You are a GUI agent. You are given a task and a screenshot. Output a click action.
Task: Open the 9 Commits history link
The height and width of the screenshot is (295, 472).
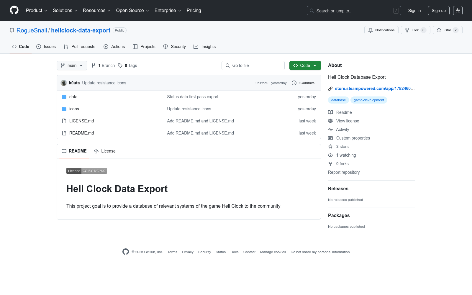pos(303,83)
